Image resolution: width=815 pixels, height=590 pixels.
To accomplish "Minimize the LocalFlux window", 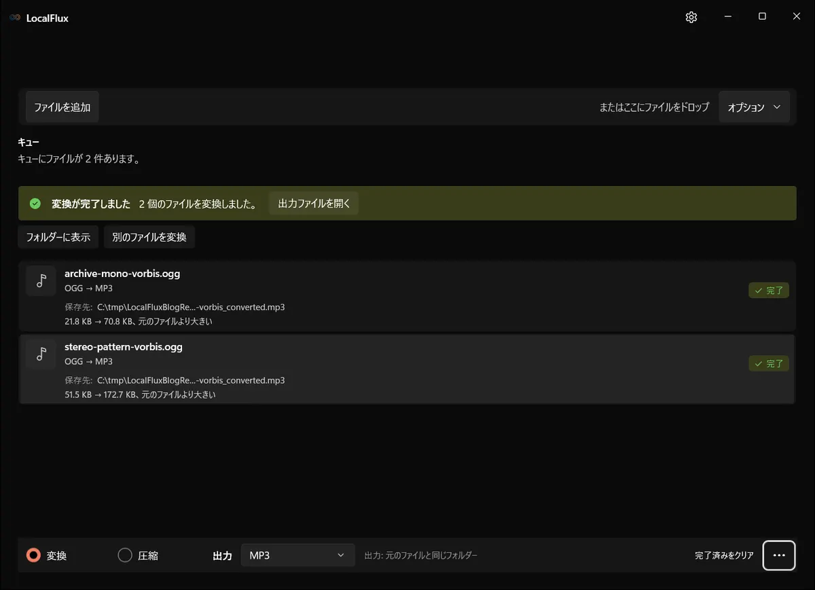I will (x=728, y=17).
